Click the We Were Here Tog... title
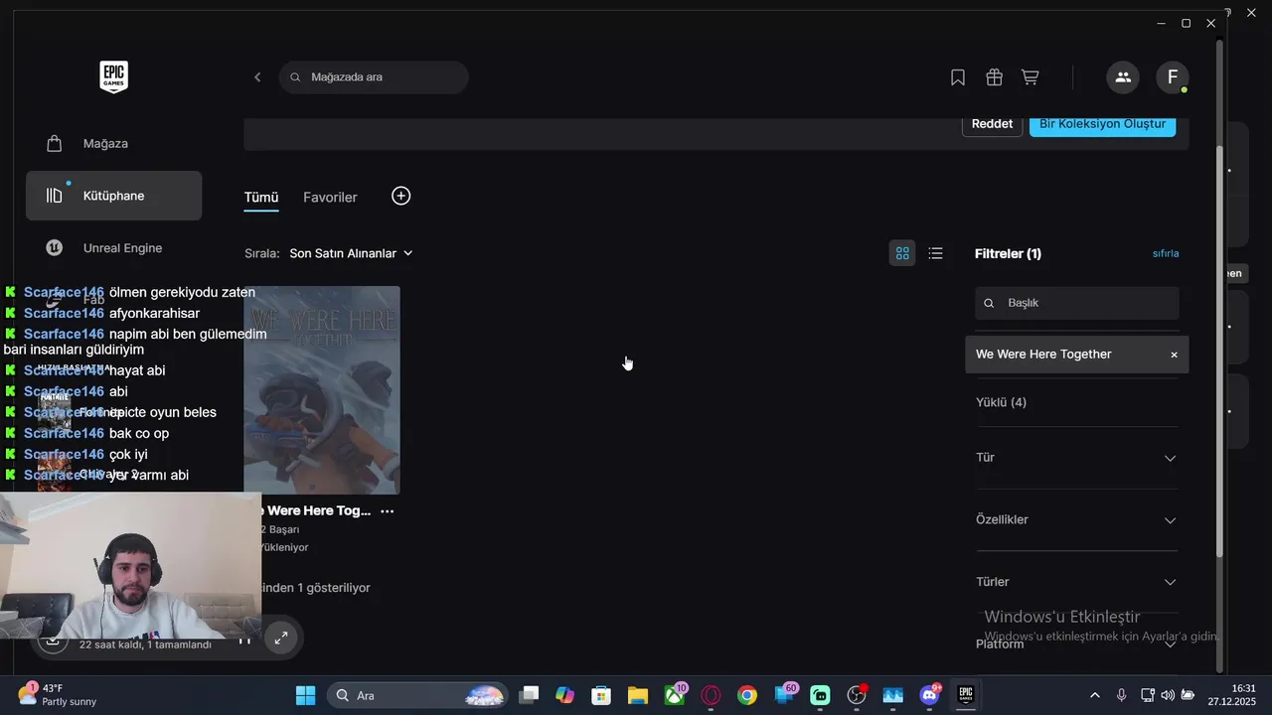1272x715 pixels. (x=316, y=510)
